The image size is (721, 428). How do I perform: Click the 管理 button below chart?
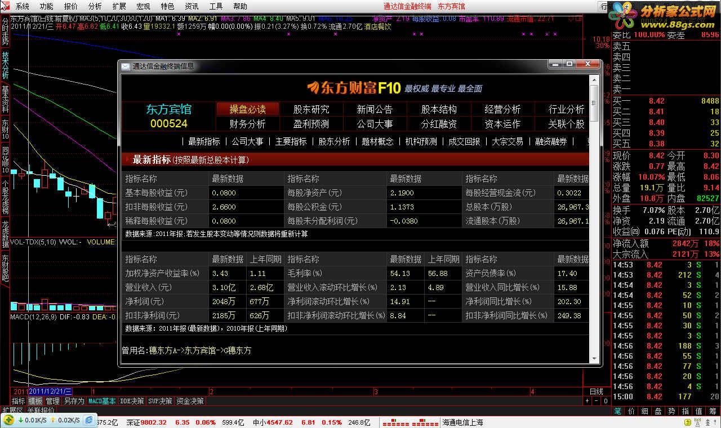52,401
